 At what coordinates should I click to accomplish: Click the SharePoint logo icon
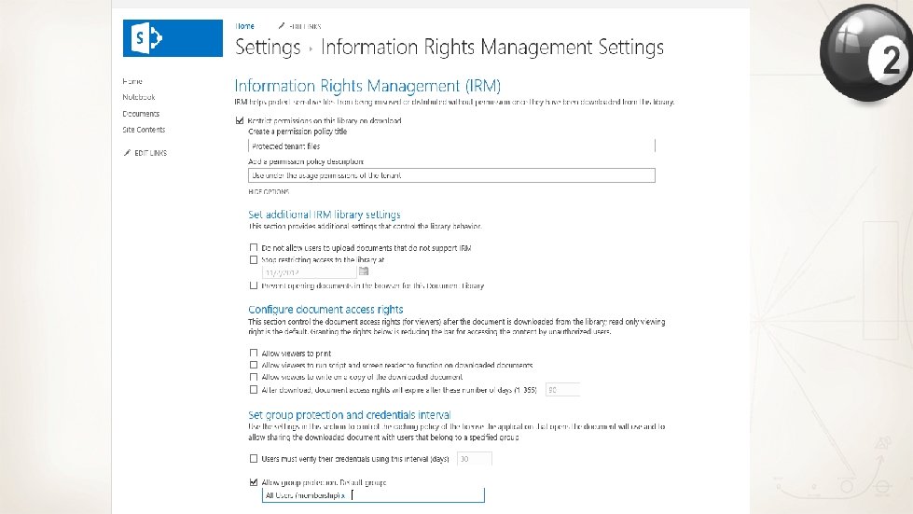(149, 38)
